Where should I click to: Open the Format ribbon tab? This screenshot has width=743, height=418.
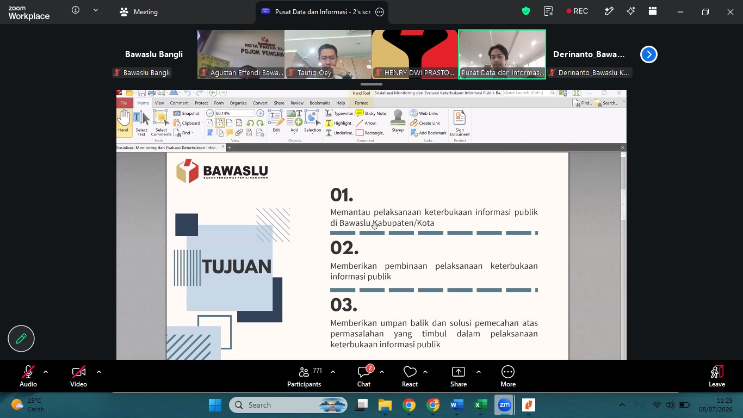361,103
